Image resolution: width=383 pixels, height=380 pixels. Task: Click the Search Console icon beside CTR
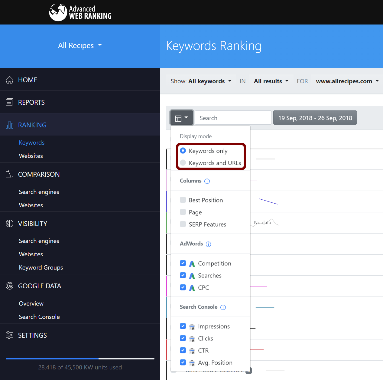tap(192, 351)
